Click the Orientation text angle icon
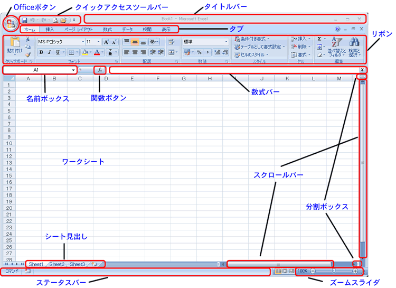The height and width of the screenshot is (288, 396). click(x=153, y=42)
